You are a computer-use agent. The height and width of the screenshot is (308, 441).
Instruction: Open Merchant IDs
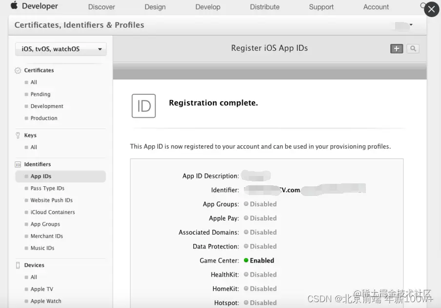point(46,236)
